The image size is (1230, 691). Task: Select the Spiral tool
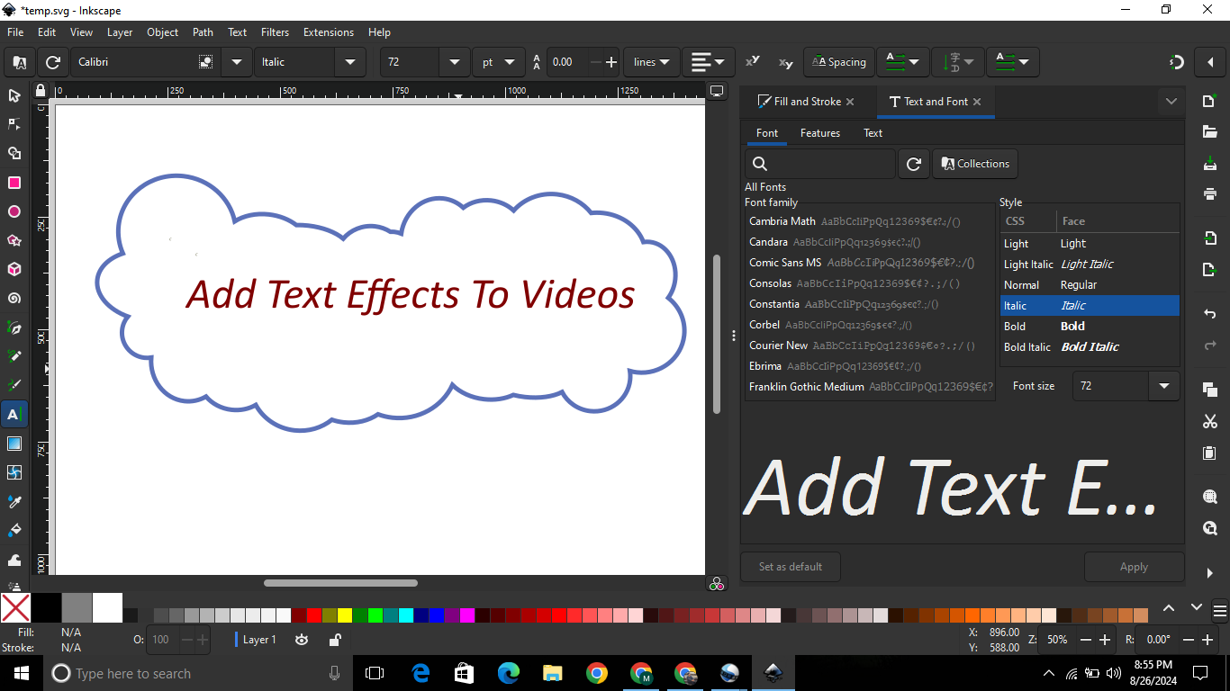14,298
